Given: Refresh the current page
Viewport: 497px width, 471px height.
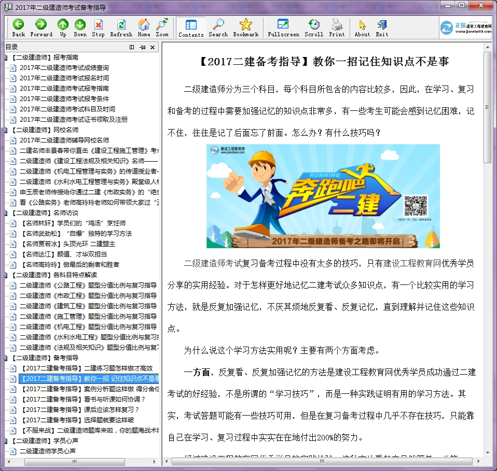Looking at the screenshot, I should pos(121,24).
